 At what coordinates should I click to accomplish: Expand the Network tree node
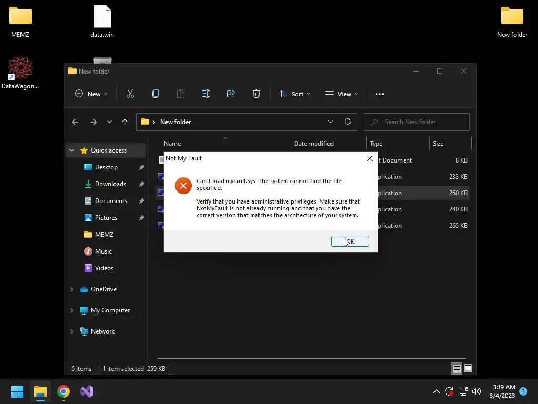(71, 331)
